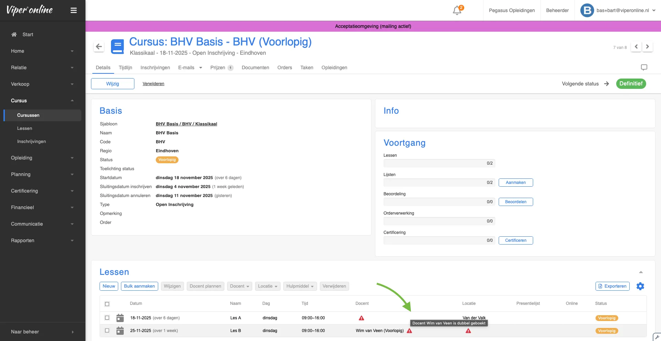Check the Les B row checkbox
This screenshot has height=341, width=661.
[107, 331]
